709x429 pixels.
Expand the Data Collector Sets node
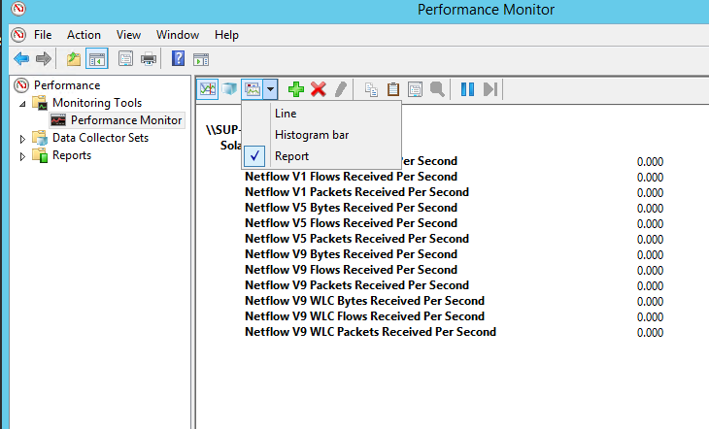click(22, 139)
